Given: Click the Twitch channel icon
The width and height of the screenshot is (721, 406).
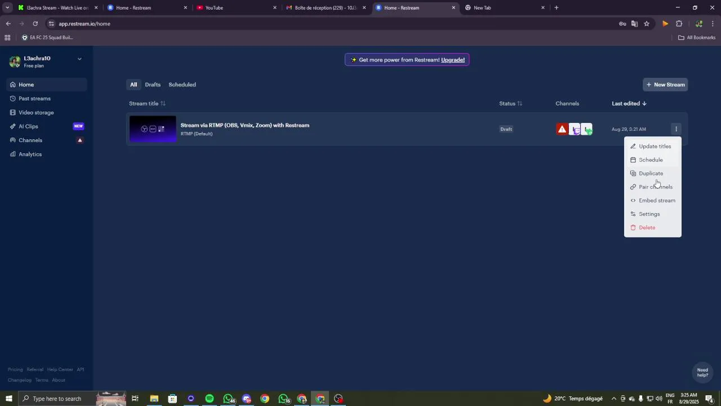Looking at the screenshot, I should 574,129.
